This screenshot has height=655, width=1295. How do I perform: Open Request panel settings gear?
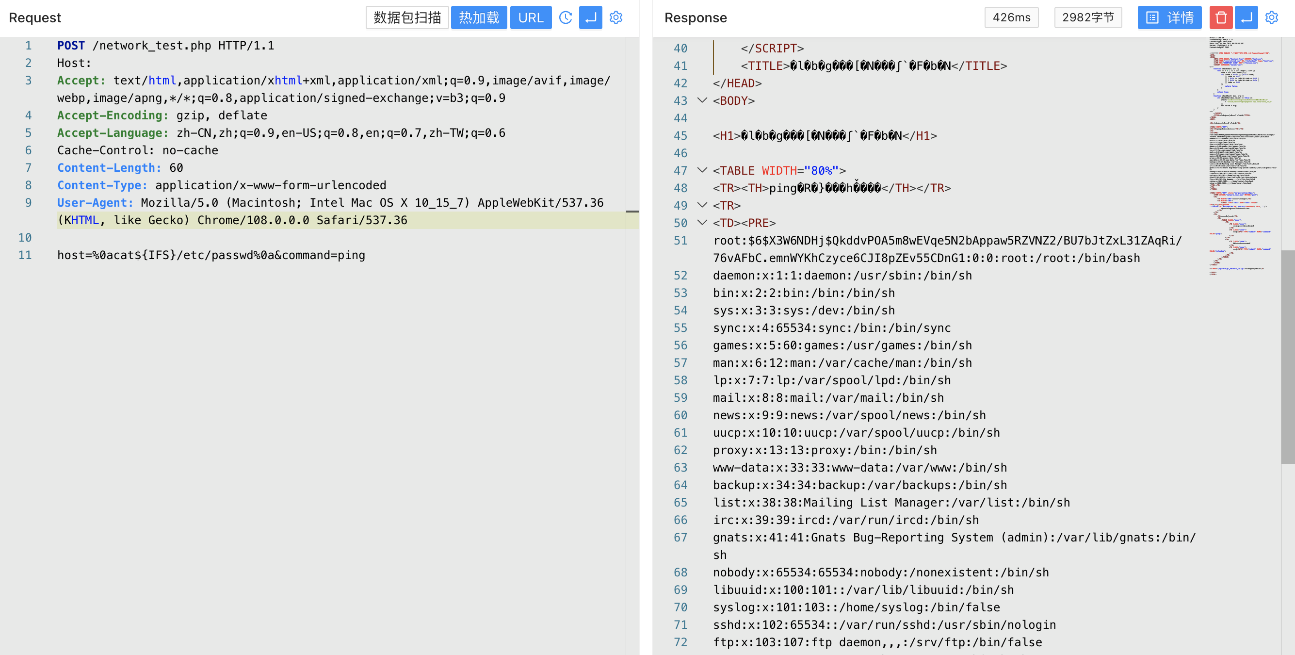coord(616,17)
